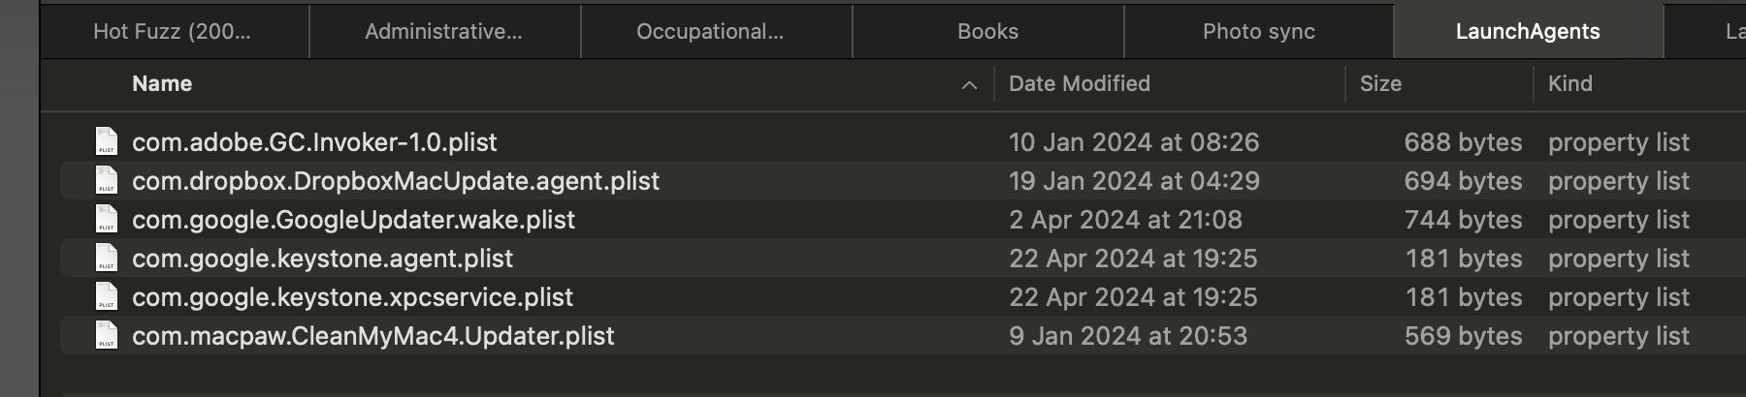Click the Dropbox update agent plist file icon
1746x397 pixels.
click(x=107, y=181)
